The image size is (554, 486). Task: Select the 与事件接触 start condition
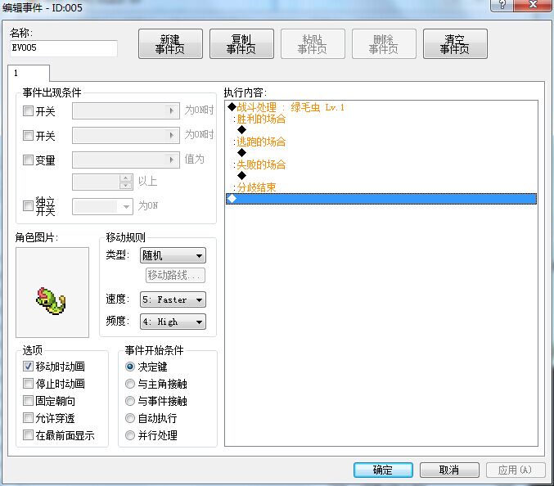point(130,401)
